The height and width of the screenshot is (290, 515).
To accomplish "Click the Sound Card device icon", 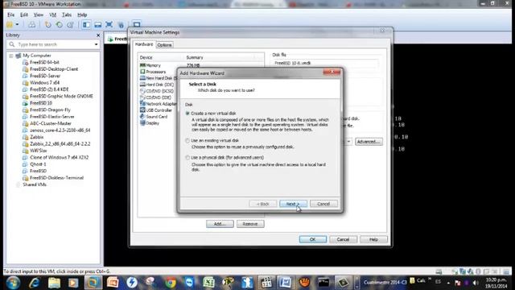I will pos(142,116).
